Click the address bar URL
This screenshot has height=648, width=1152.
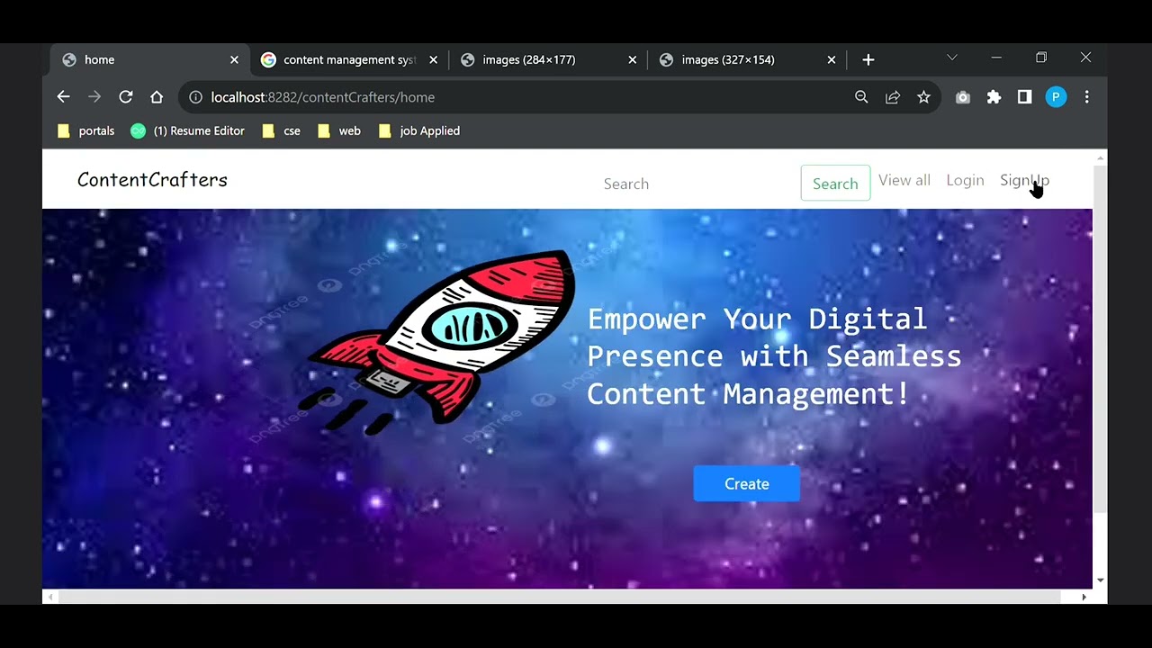pyautogui.click(x=322, y=97)
